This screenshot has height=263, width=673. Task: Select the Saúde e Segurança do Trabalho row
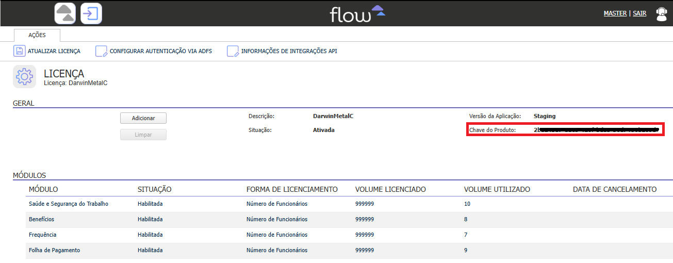[69, 204]
